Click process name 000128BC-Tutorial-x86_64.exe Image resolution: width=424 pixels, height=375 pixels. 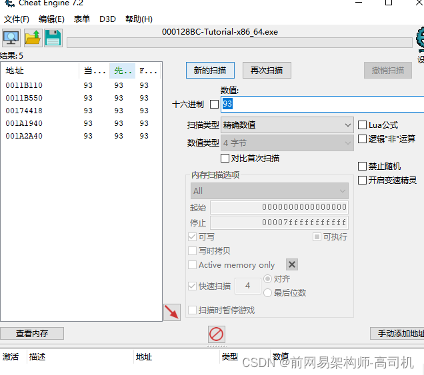(220, 32)
